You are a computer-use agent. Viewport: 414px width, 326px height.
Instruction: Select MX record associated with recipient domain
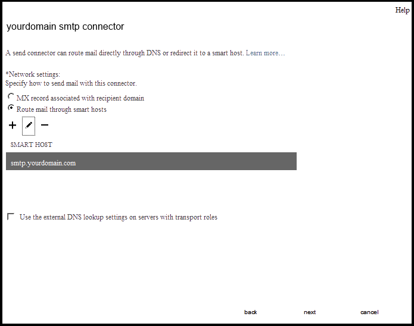pyautogui.click(x=11, y=96)
